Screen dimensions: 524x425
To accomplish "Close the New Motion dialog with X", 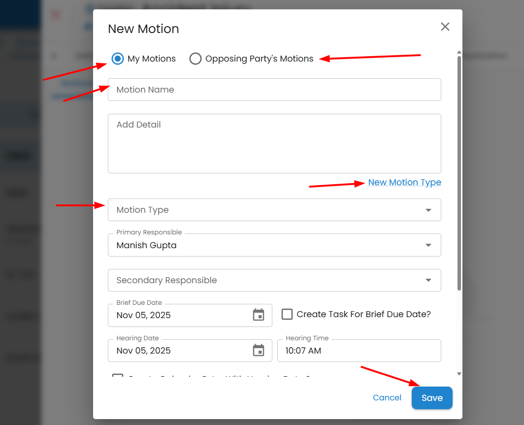I will (445, 27).
